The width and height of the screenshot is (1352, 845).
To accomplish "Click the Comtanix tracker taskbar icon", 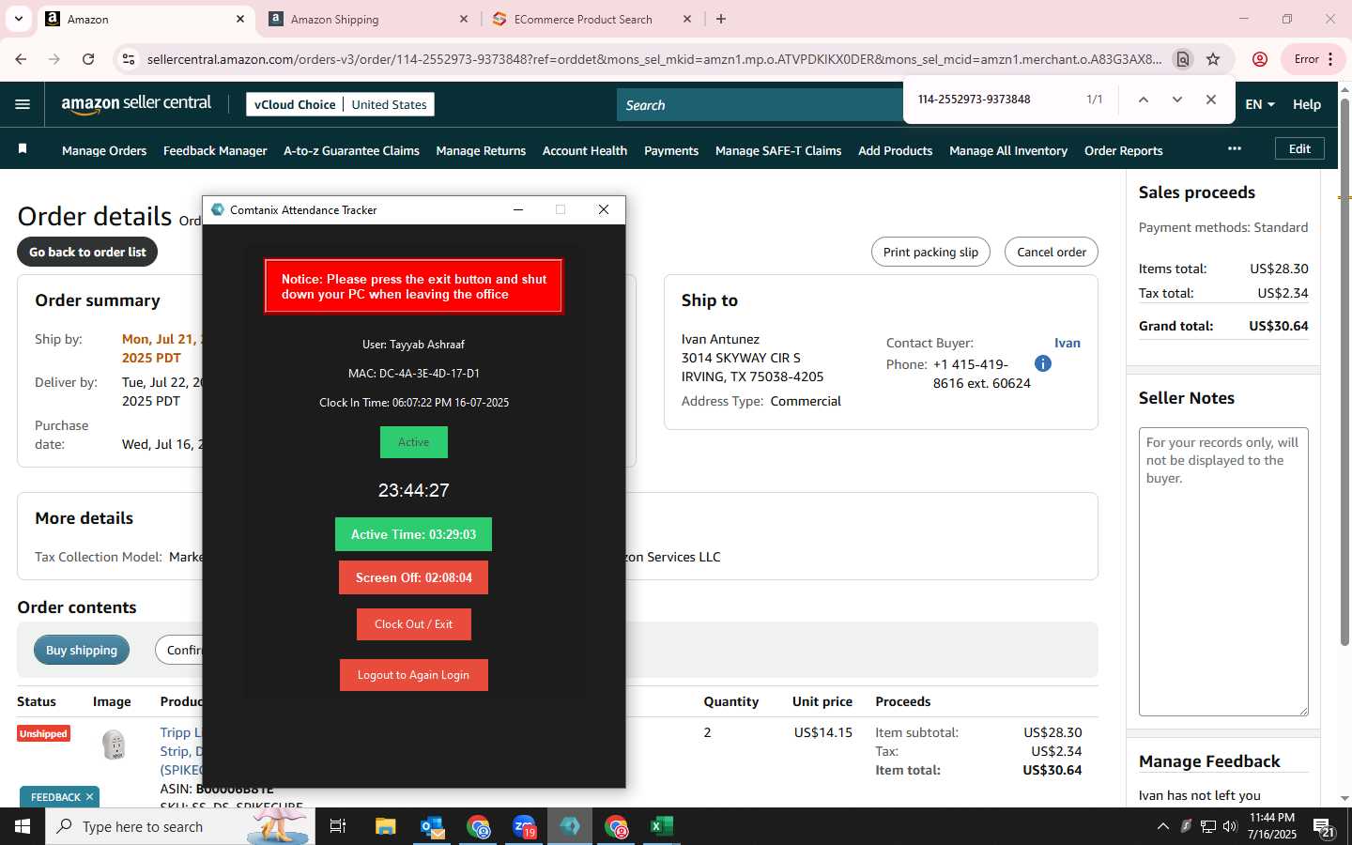I will [x=570, y=826].
